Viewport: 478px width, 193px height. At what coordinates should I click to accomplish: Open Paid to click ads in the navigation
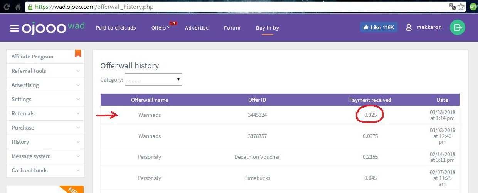pos(116,28)
